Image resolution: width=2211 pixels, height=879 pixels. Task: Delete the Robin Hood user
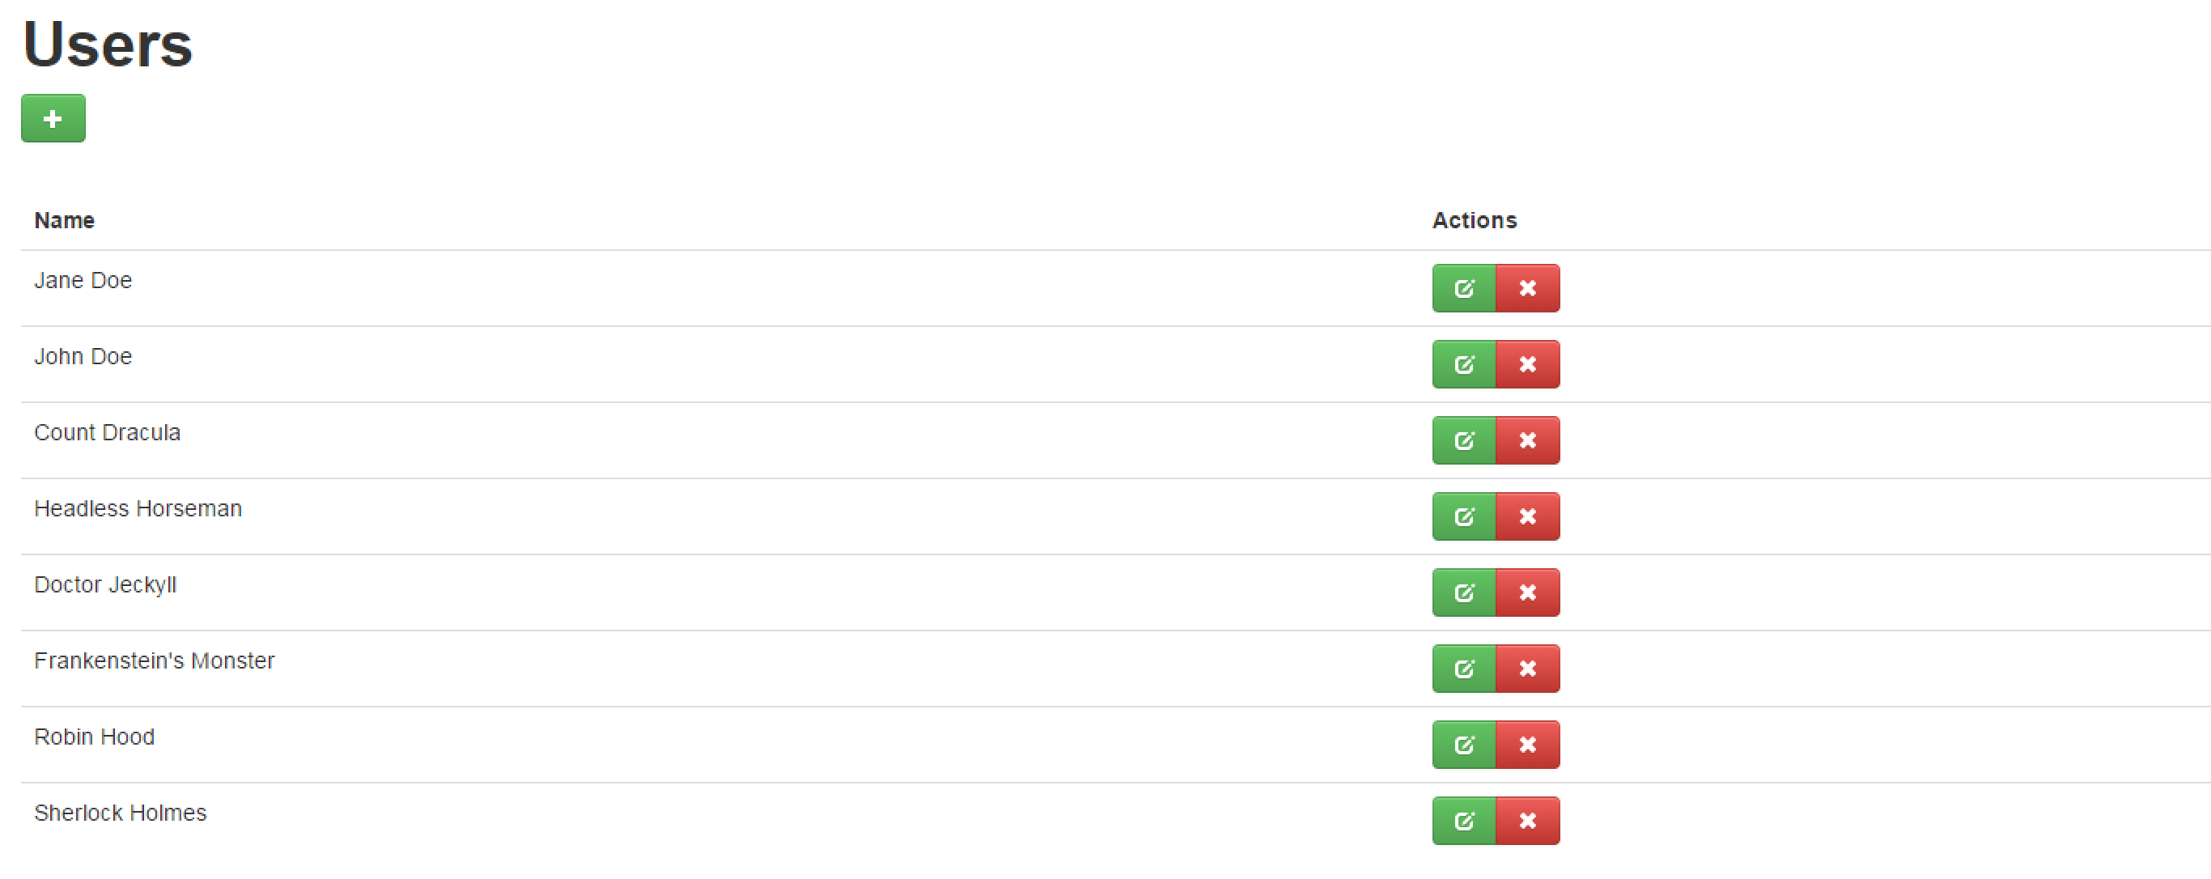click(1528, 745)
